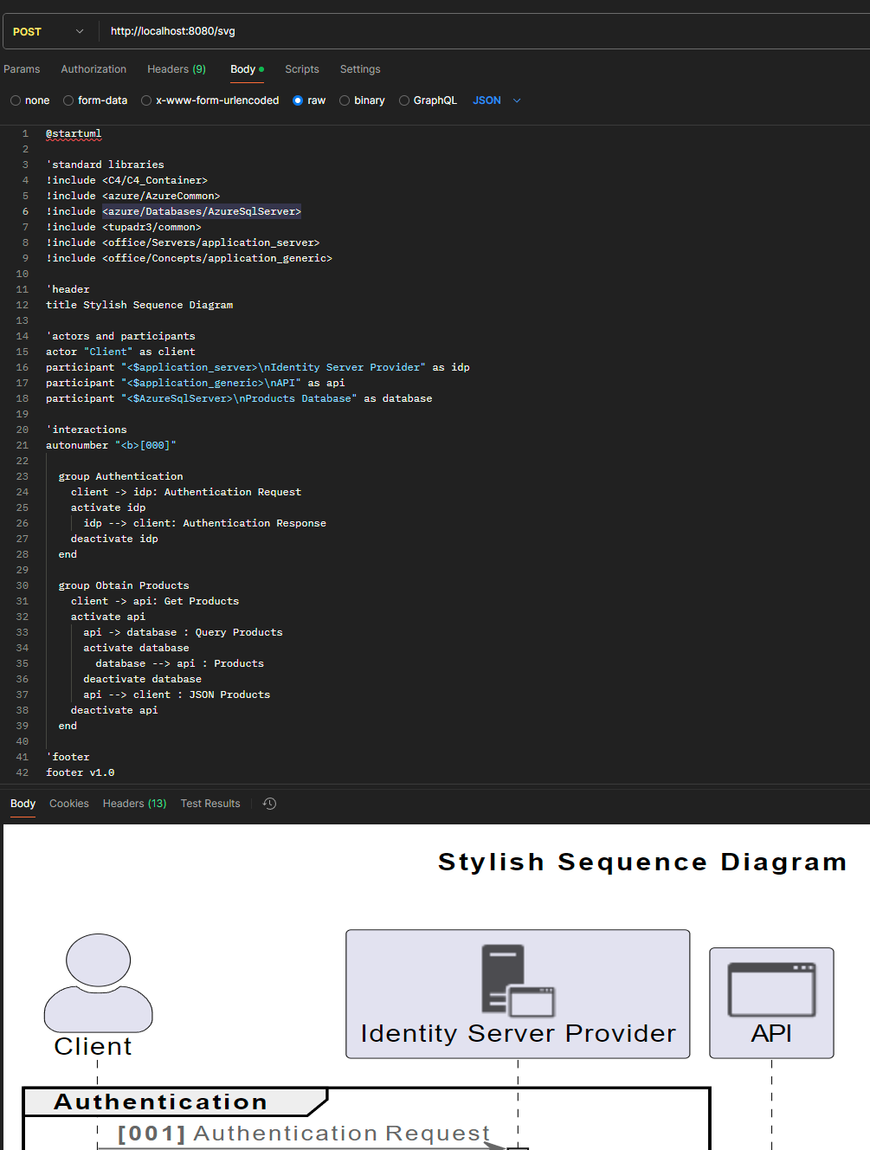
Task: Click the Identity Server Provider server icon
Action: 518,980
